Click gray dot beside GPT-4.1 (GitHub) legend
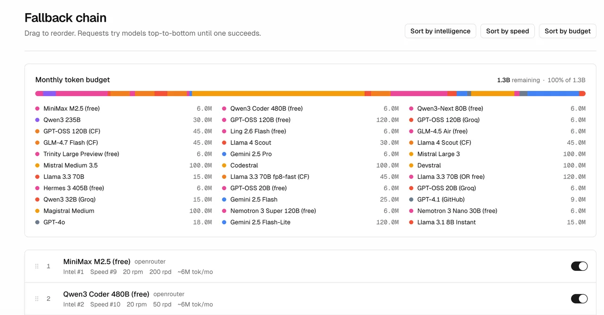The width and height of the screenshot is (604, 315). tap(411, 200)
